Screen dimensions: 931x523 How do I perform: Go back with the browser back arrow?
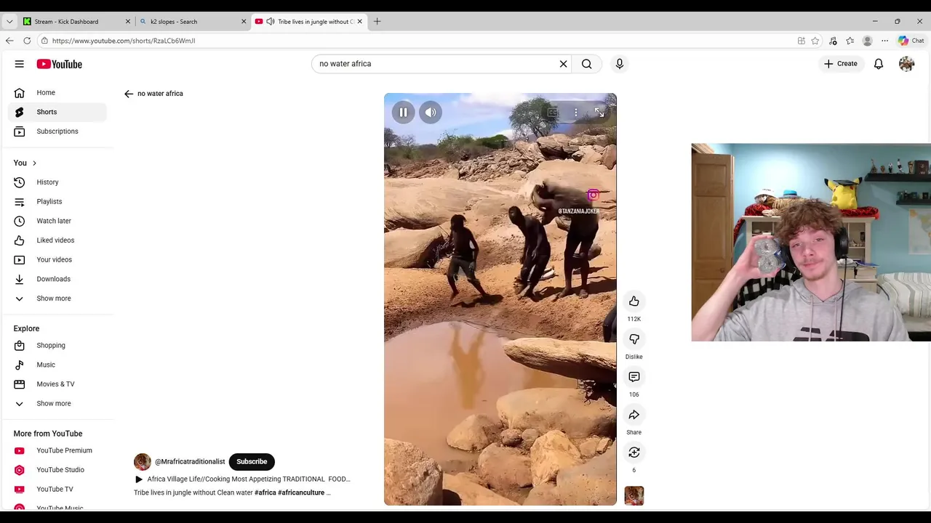[9, 41]
